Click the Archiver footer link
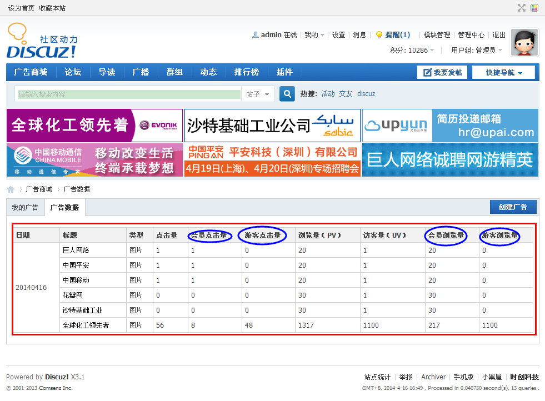The width and height of the screenshot is (545, 401). [433, 377]
